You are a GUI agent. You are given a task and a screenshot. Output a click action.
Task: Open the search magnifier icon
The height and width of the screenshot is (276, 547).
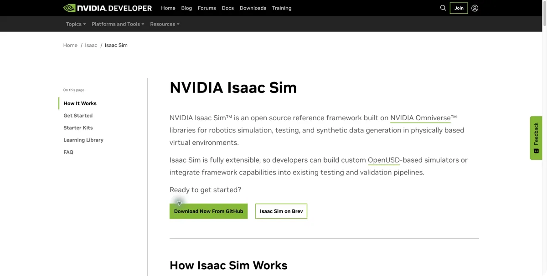pyautogui.click(x=443, y=8)
